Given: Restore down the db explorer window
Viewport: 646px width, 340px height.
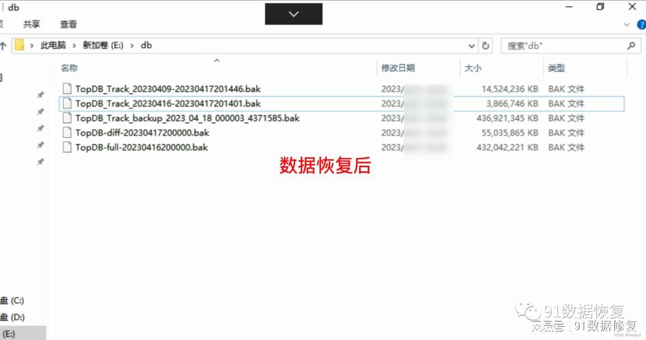Looking at the screenshot, I should [601, 7].
